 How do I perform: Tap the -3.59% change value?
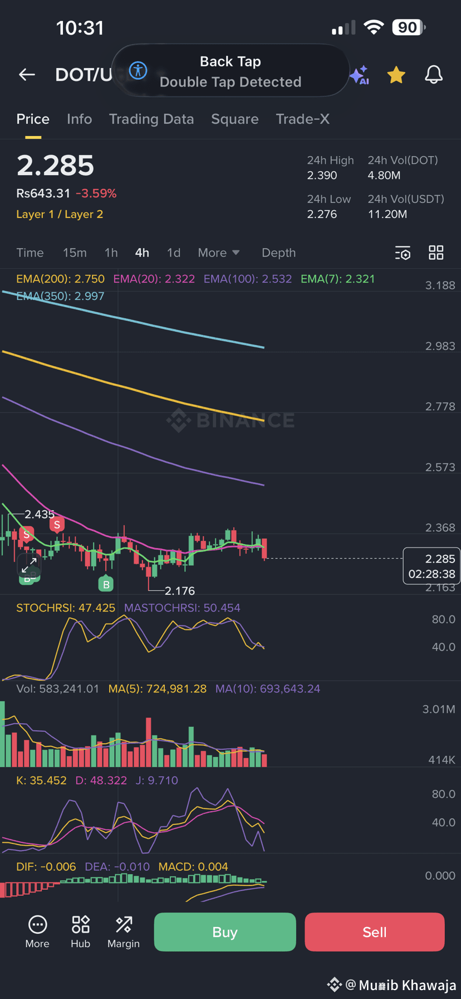96,193
